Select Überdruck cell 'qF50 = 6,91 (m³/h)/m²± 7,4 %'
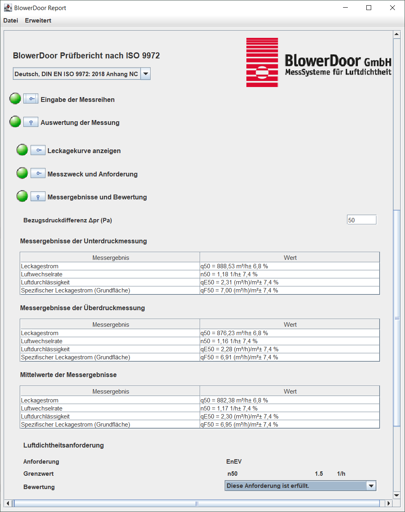Screen dimensions: 405x512 (289, 357)
